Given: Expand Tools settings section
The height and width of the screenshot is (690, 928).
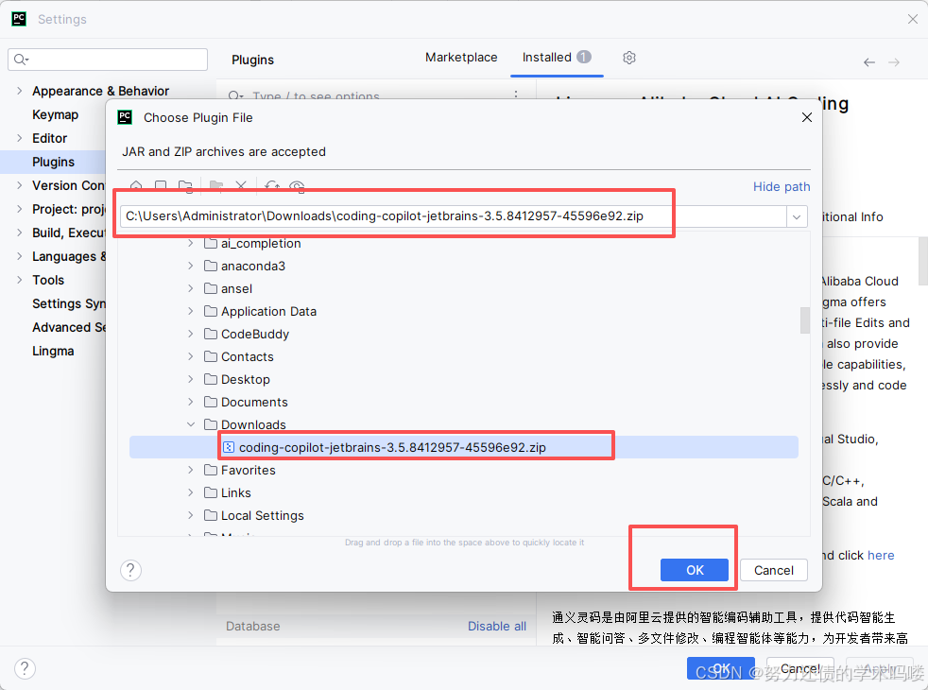Looking at the screenshot, I should tap(20, 280).
